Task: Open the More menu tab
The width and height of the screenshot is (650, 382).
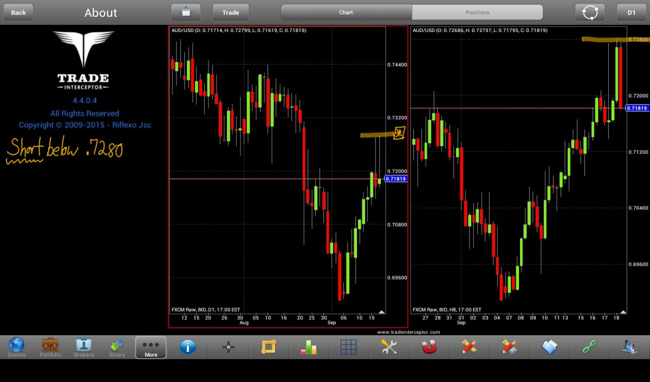Action: tap(151, 347)
